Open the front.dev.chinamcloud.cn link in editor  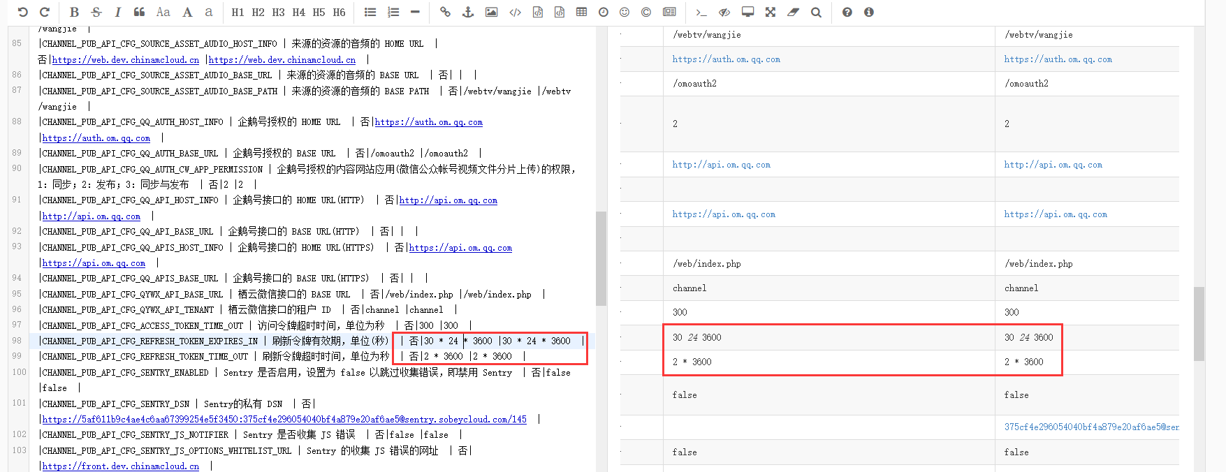pos(120,466)
